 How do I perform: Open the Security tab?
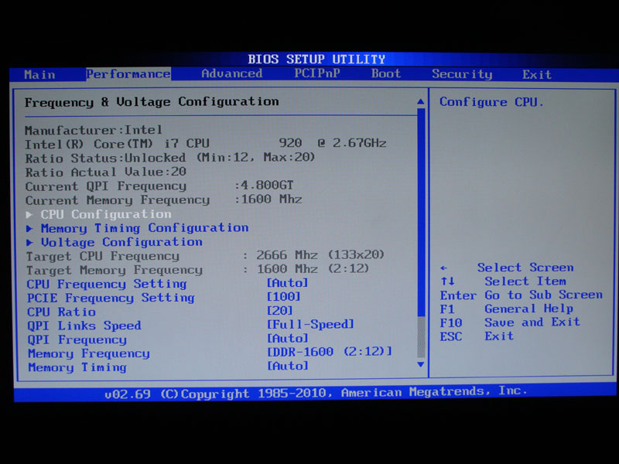click(x=462, y=74)
